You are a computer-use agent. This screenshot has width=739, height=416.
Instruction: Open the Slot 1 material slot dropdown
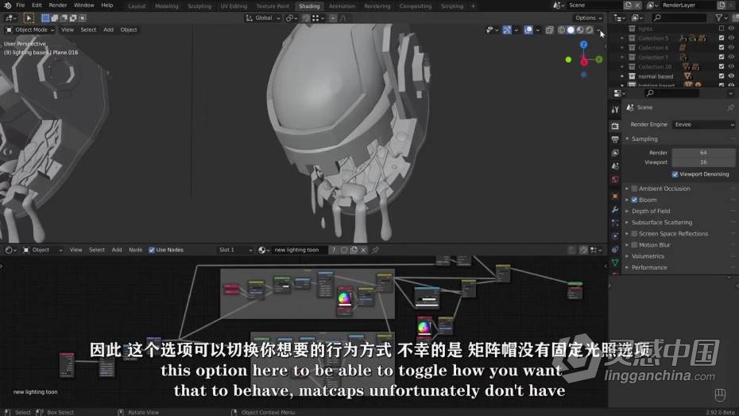[x=235, y=250]
